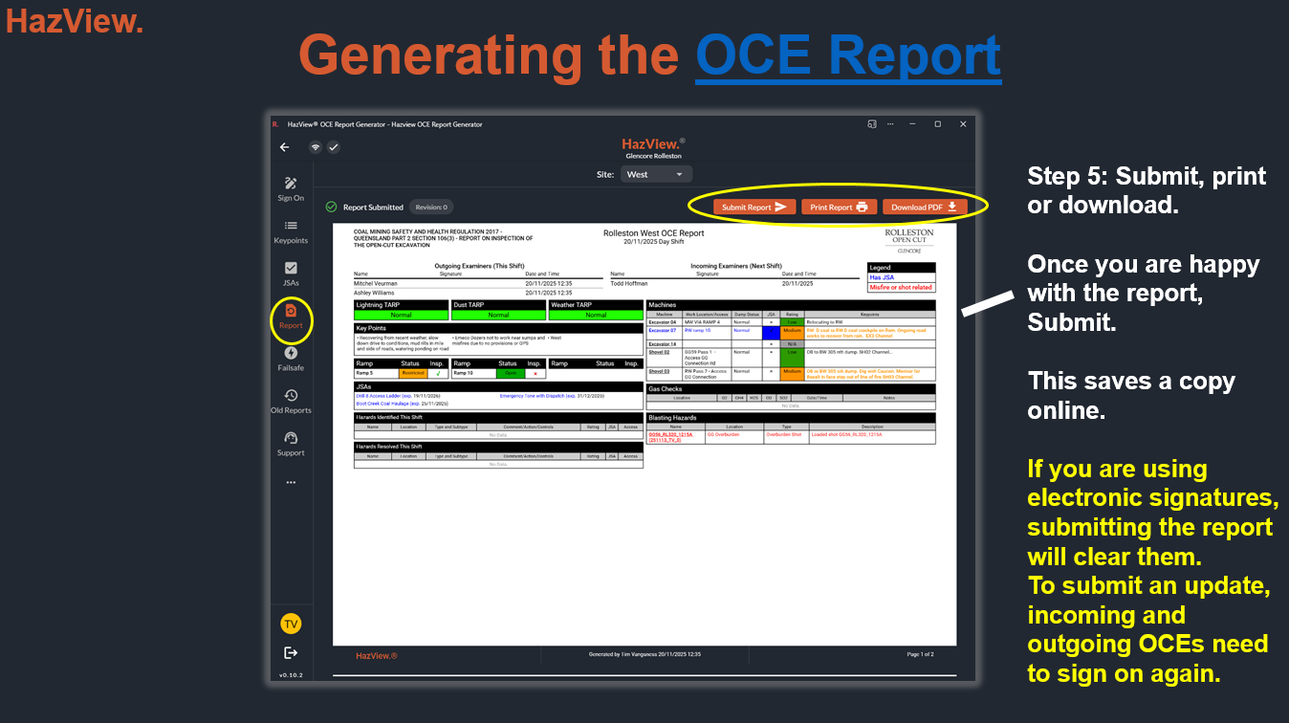Click the Print Report button

(x=839, y=207)
